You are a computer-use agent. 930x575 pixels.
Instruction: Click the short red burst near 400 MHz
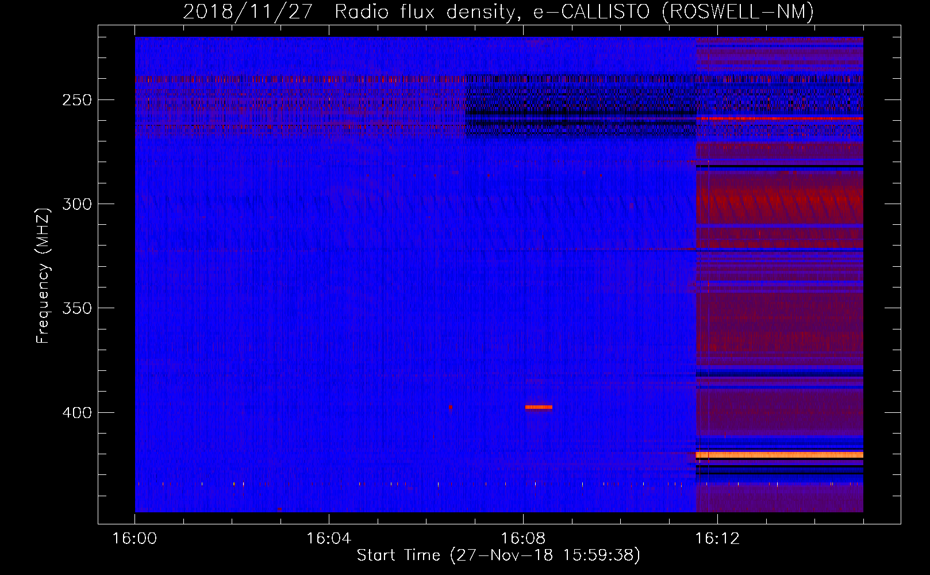click(x=539, y=407)
